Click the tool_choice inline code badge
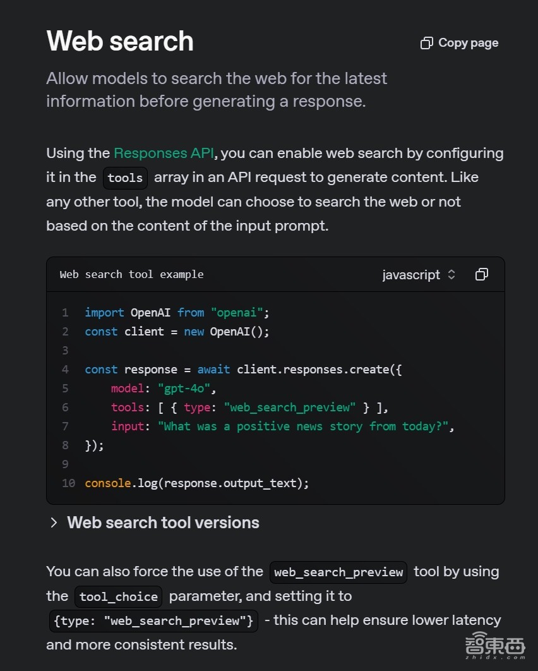This screenshot has width=538, height=671. pos(119,596)
